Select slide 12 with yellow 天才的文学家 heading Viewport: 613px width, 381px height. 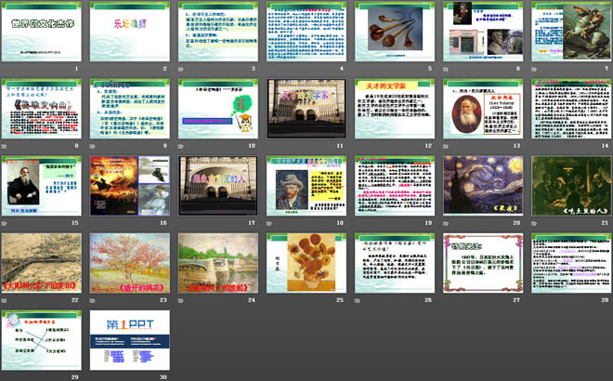[x=395, y=109]
